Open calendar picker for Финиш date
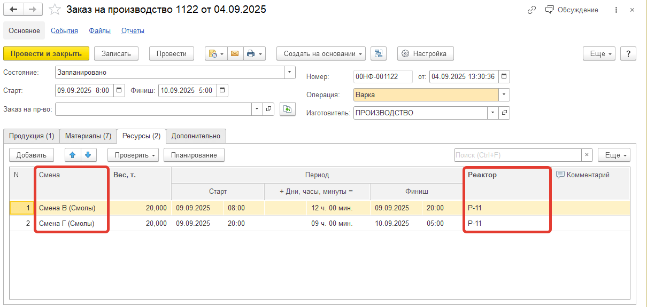The width and height of the screenshot is (647, 307). point(222,91)
